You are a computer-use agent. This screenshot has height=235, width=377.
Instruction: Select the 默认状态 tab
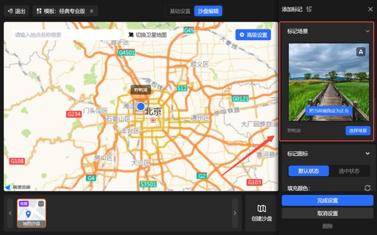(309, 171)
